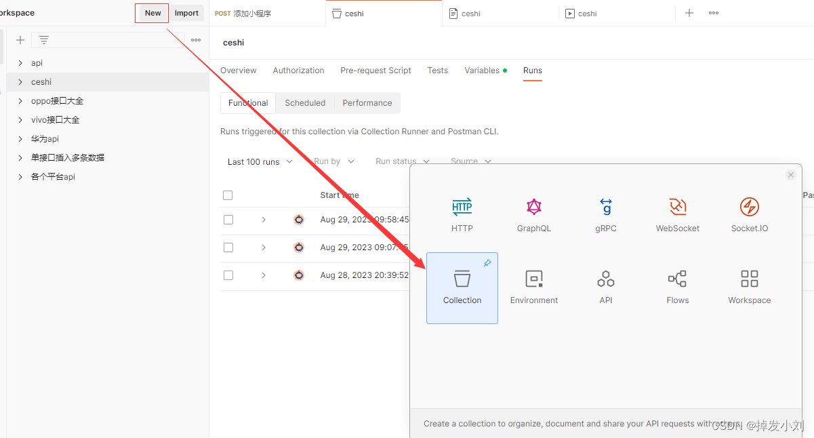Choose the API tile
The image size is (814, 438).
pos(606,288)
